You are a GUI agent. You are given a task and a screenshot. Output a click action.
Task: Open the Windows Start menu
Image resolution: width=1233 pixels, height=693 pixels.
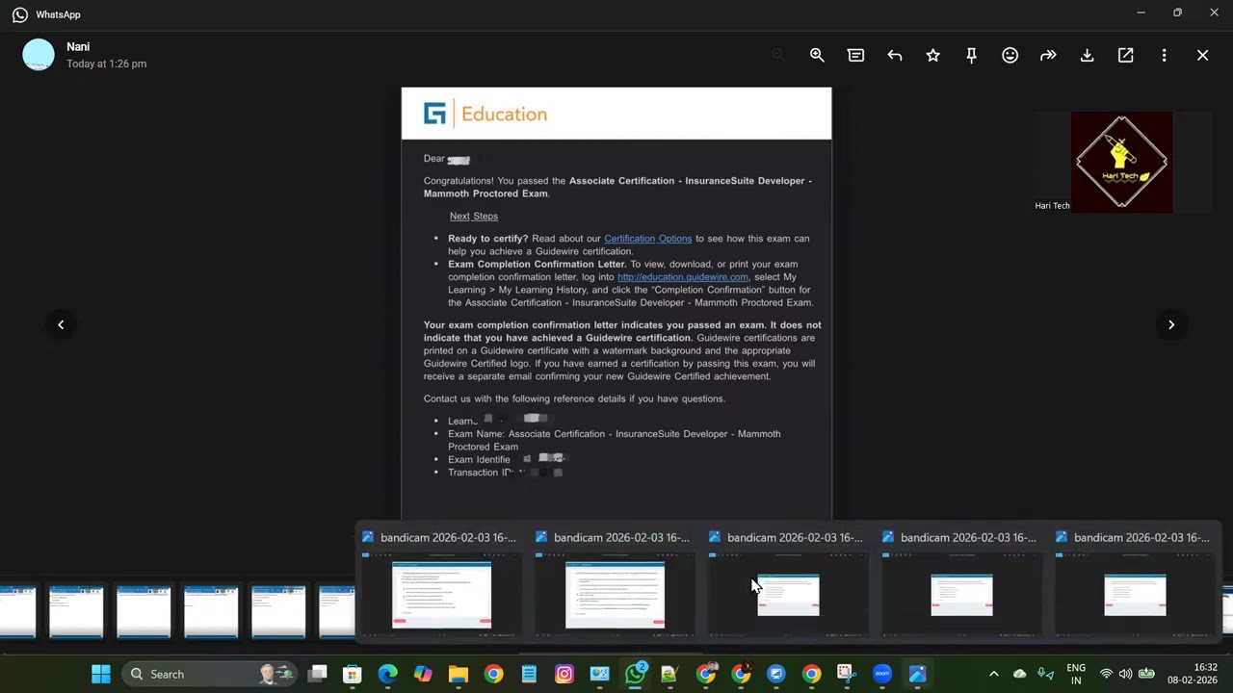(x=101, y=674)
